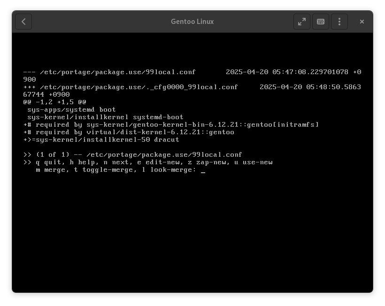This screenshot has width=385, height=306.
Task: Close the Gentoo Linux window
Action: (362, 22)
